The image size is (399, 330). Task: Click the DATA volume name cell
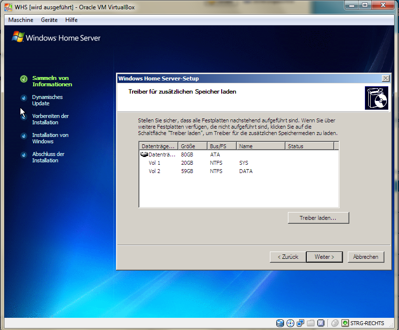[x=246, y=171]
